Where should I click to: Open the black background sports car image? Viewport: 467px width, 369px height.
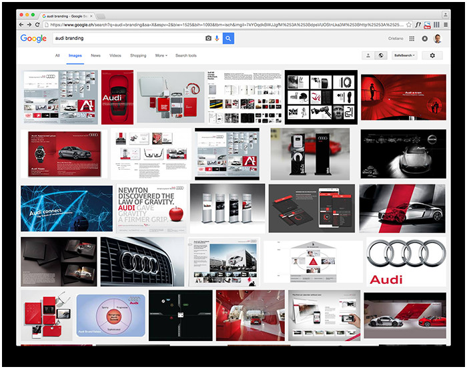tap(403, 154)
